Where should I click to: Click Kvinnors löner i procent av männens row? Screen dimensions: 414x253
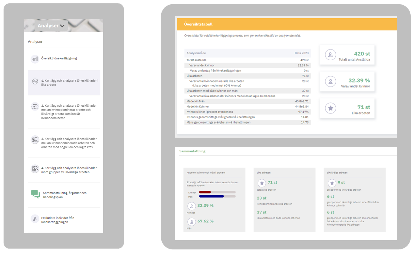click(x=247, y=112)
